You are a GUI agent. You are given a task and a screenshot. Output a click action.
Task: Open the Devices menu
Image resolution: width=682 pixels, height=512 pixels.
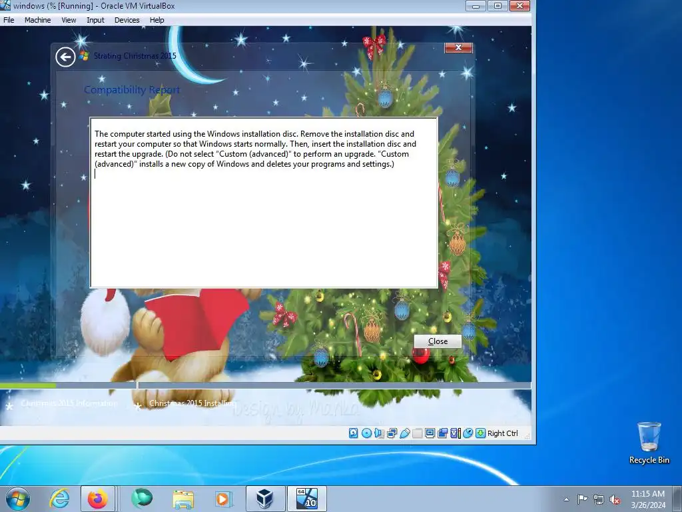pyautogui.click(x=127, y=20)
